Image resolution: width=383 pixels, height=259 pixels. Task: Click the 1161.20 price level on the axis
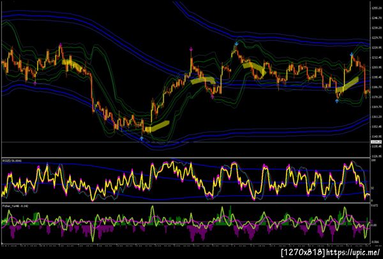click(x=375, y=117)
